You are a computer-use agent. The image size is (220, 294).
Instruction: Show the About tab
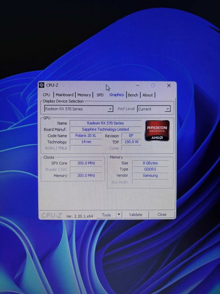click(148, 95)
